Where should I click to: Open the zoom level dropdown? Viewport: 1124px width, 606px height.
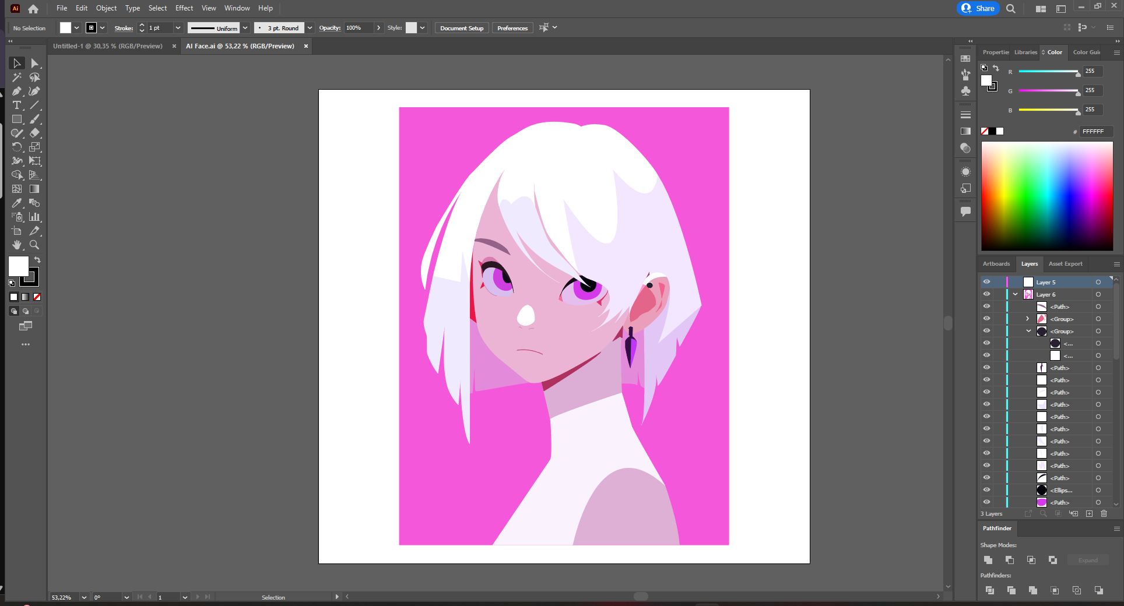(84, 597)
